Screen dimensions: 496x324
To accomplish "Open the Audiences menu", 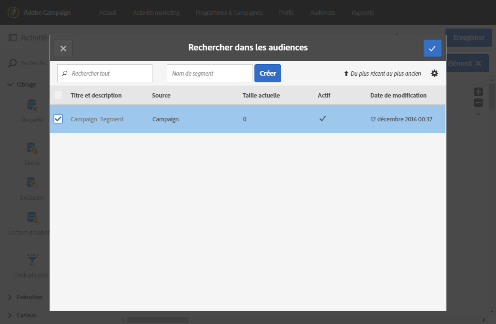I will pyautogui.click(x=323, y=13).
